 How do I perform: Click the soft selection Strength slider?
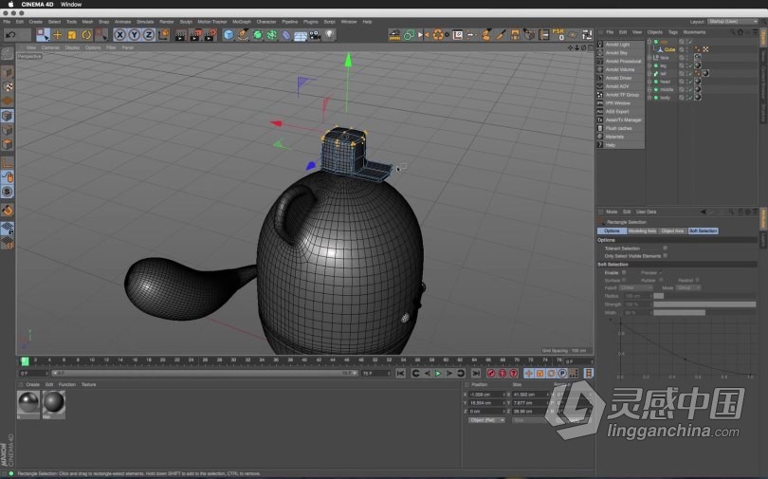coord(705,304)
